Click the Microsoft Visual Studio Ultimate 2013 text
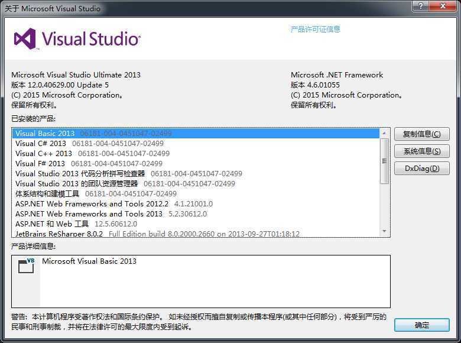 tap(76, 75)
